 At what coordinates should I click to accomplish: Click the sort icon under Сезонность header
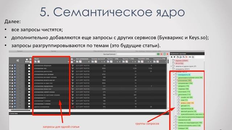(x=154, y=62)
